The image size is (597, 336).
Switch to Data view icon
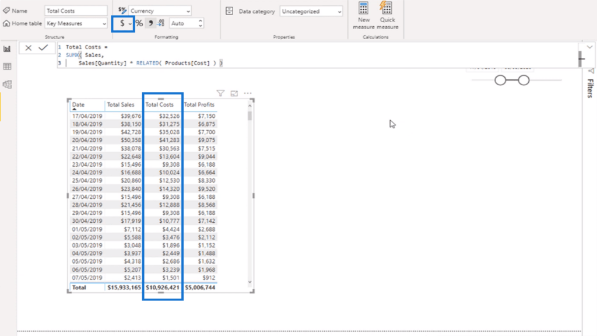pos(7,66)
